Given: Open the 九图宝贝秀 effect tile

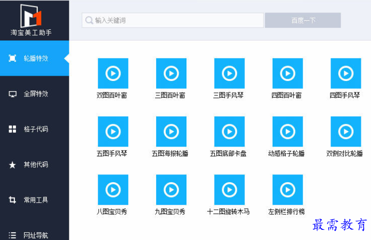Looking at the screenshot, I should tap(172, 190).
